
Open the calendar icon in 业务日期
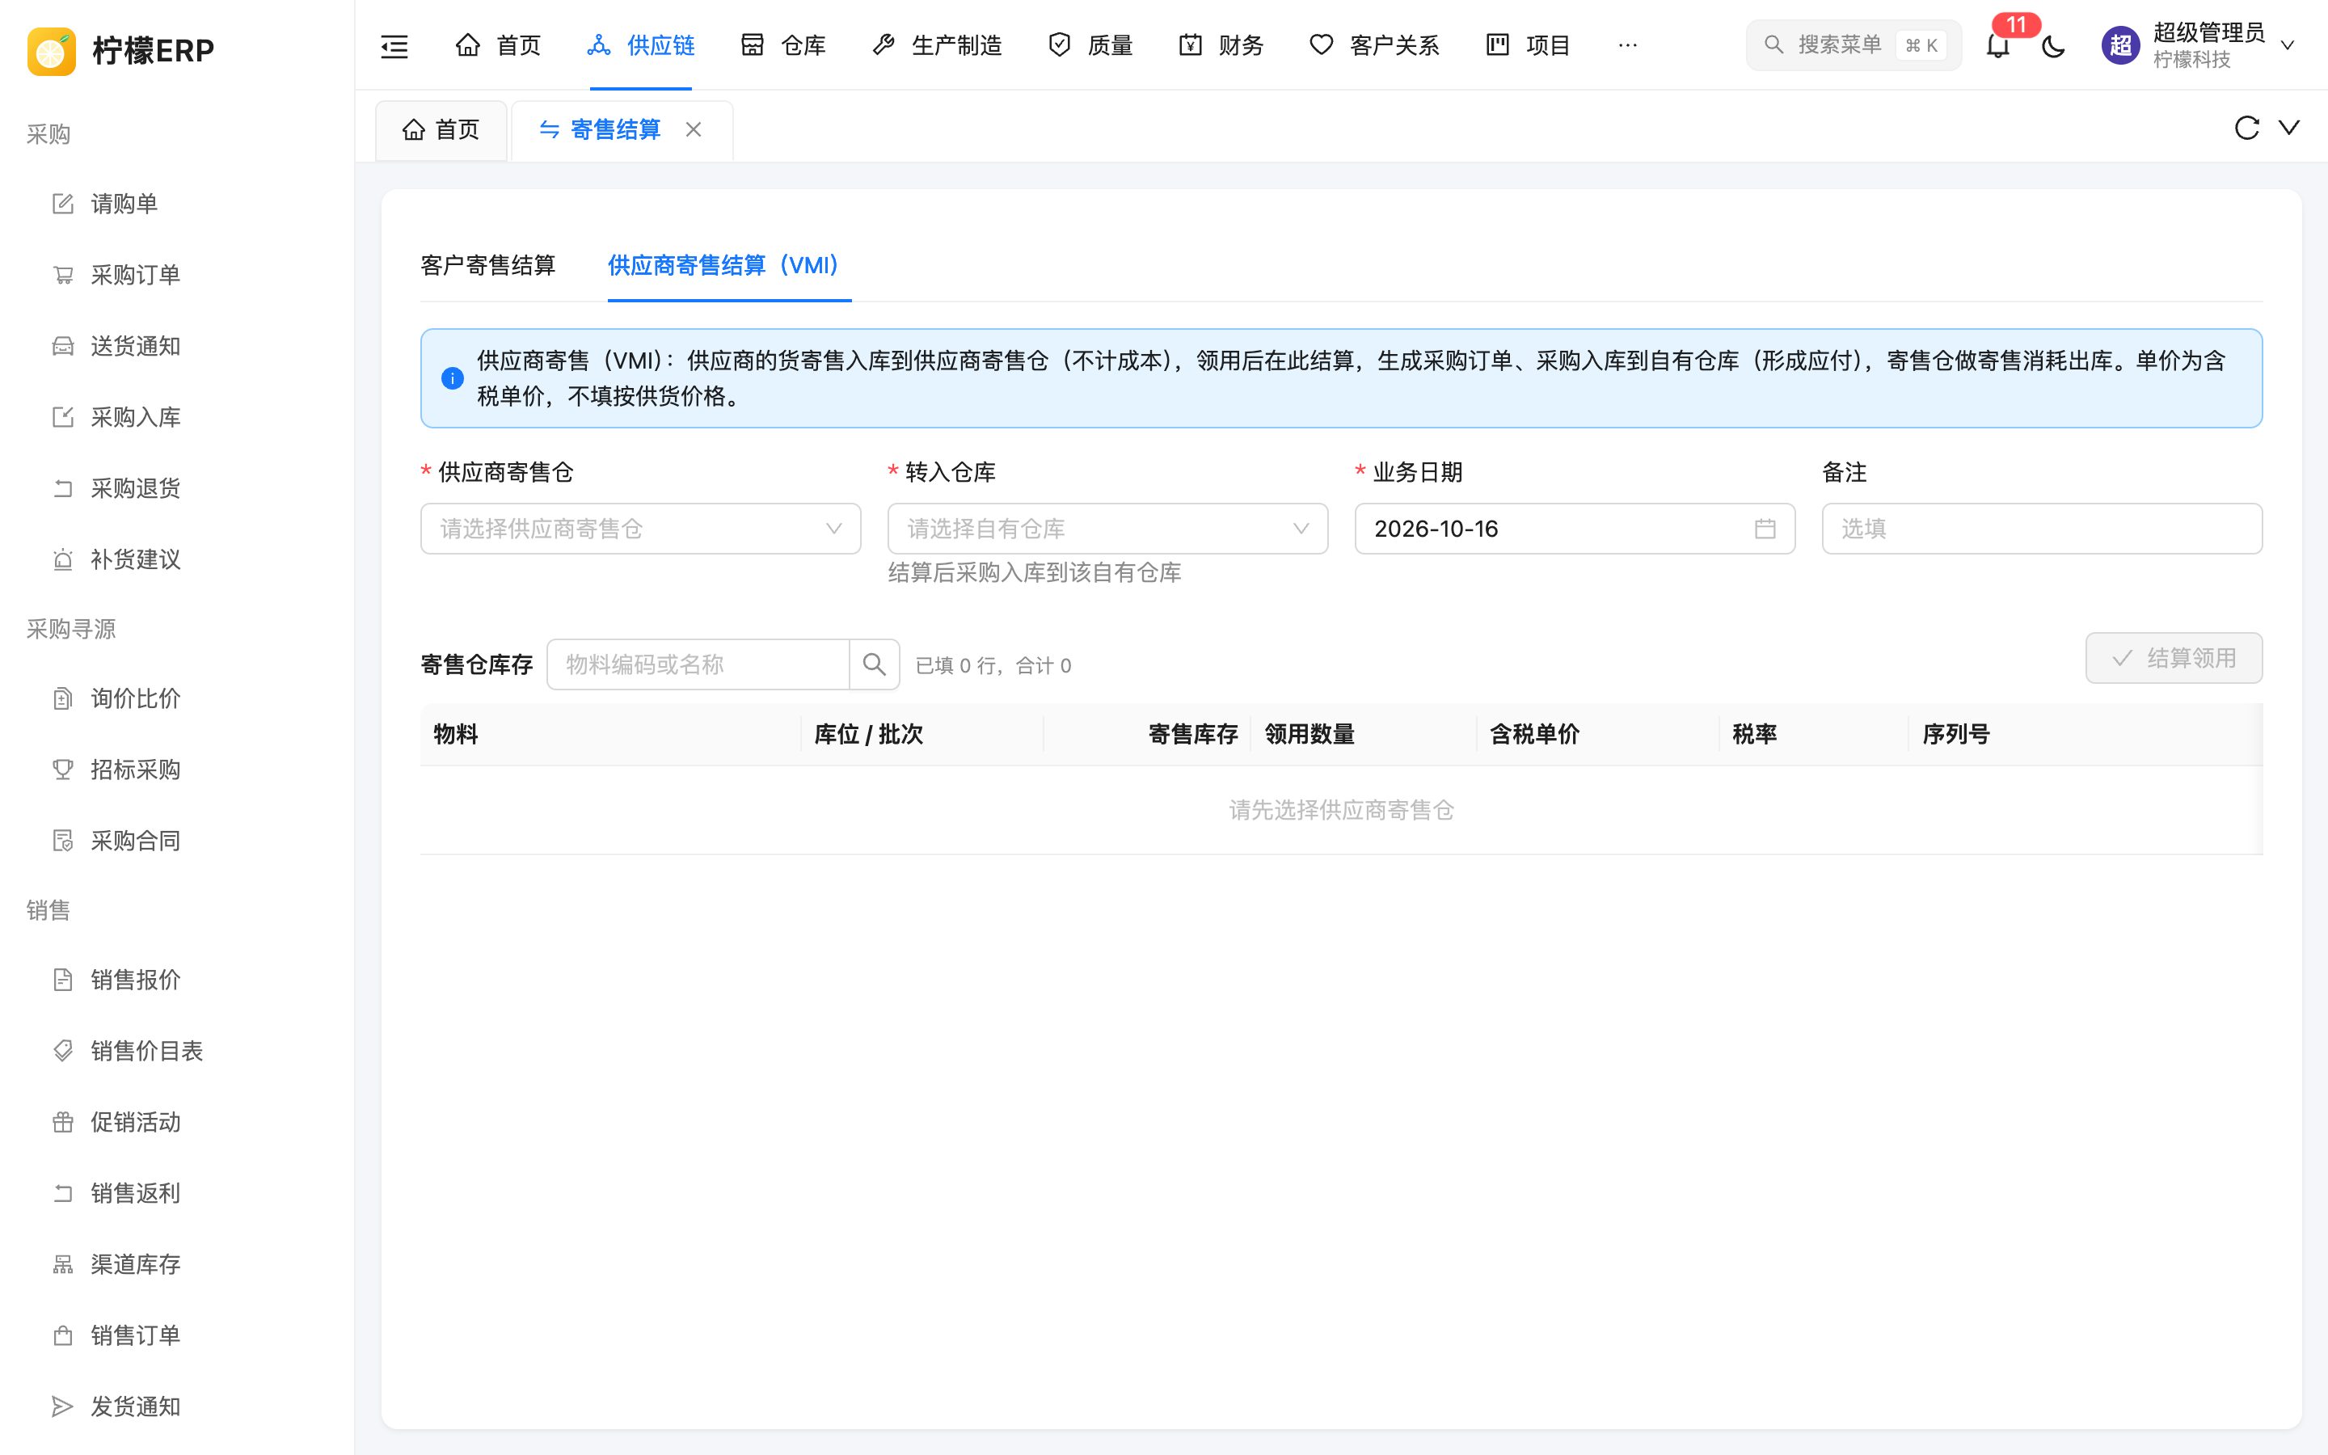1765,529
